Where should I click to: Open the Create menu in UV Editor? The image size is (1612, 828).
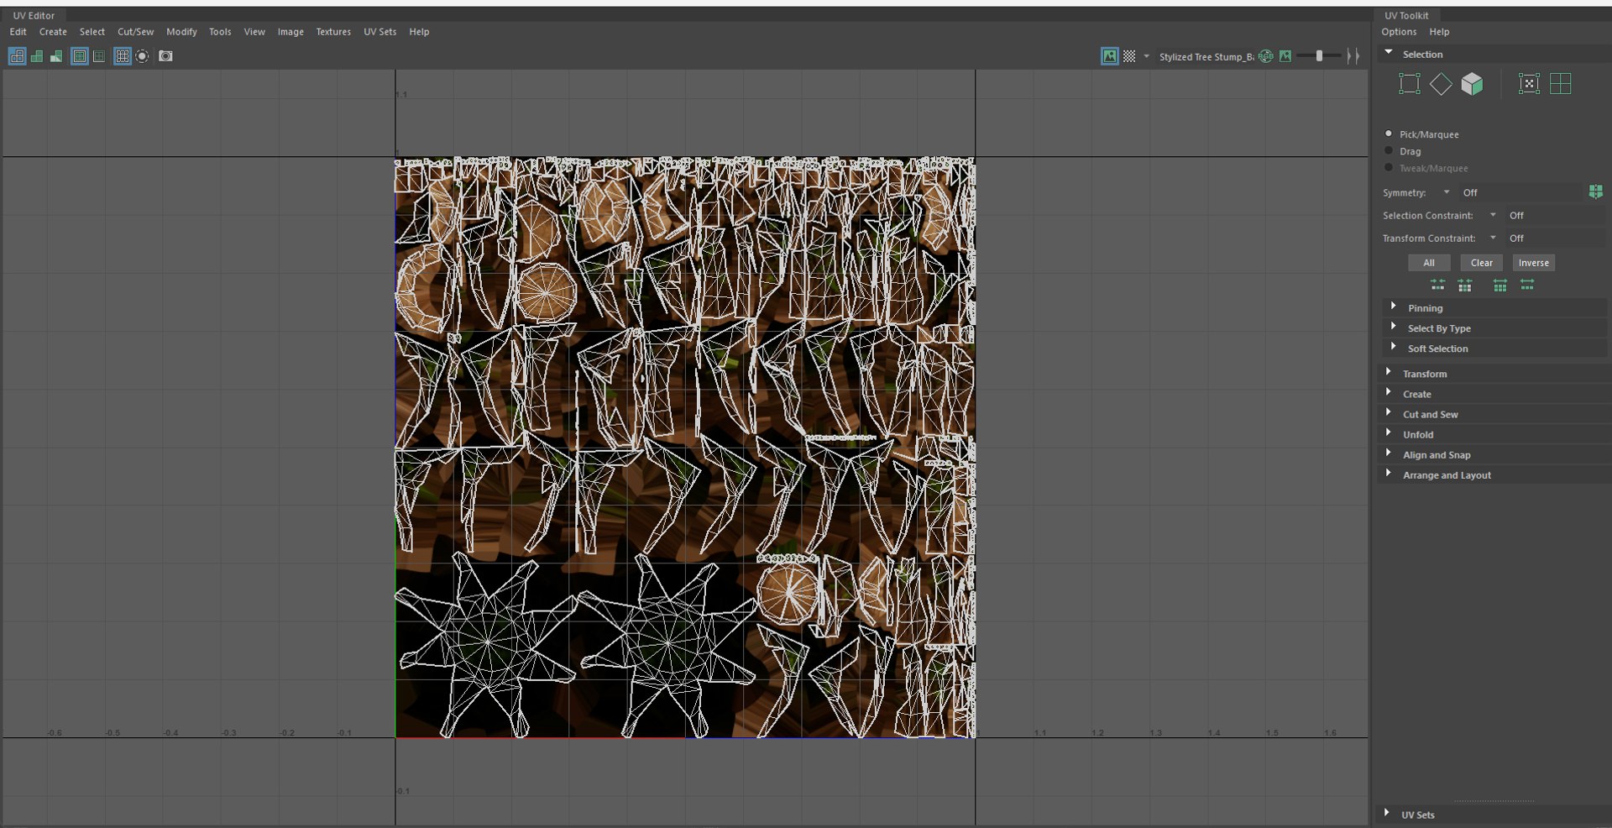click(53, 32)
